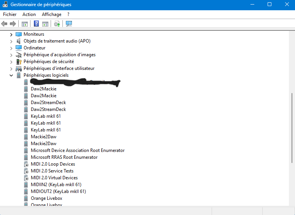Select Microsoft RRAS Root Enumerator device

(64, 157)
